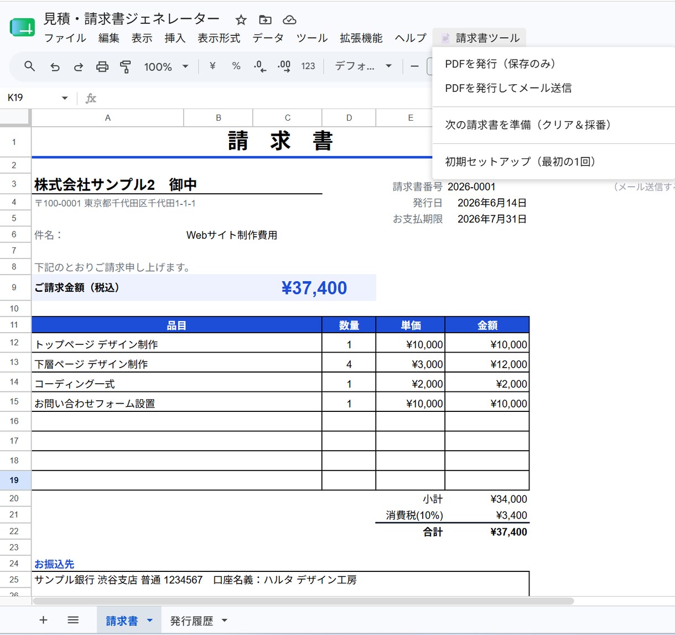Click the 品目 table header
Viewport: 675px width, 635px height.
(176, 325)
